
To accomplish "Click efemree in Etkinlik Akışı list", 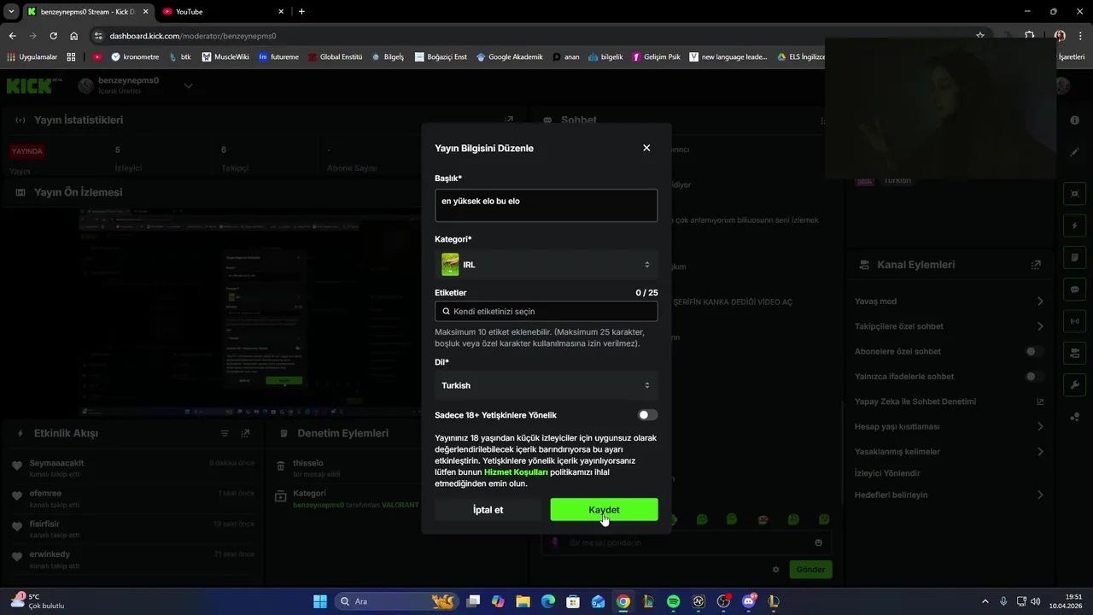I will 45,494.
